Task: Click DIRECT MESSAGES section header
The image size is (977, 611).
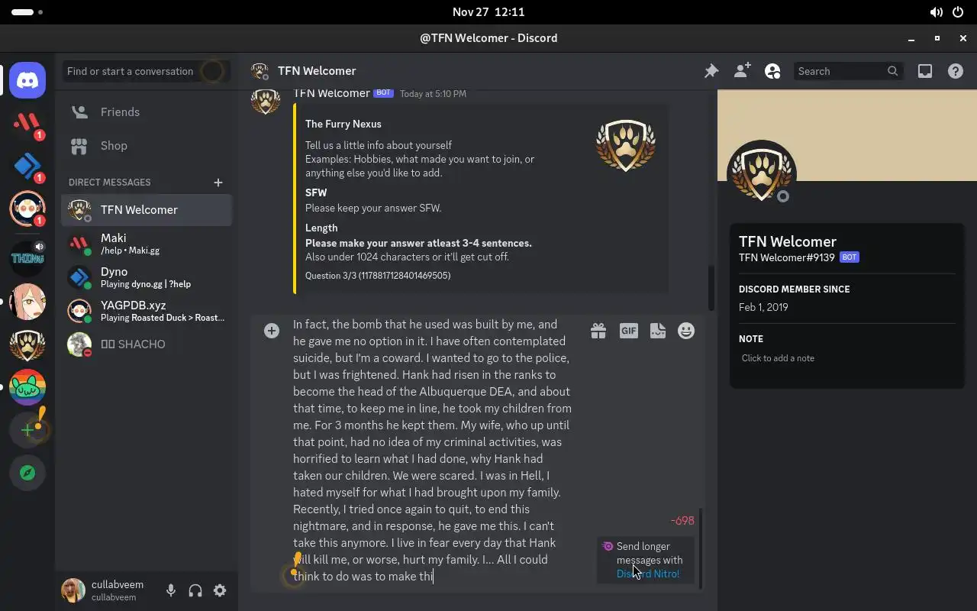Action: [x=110, y=183]
